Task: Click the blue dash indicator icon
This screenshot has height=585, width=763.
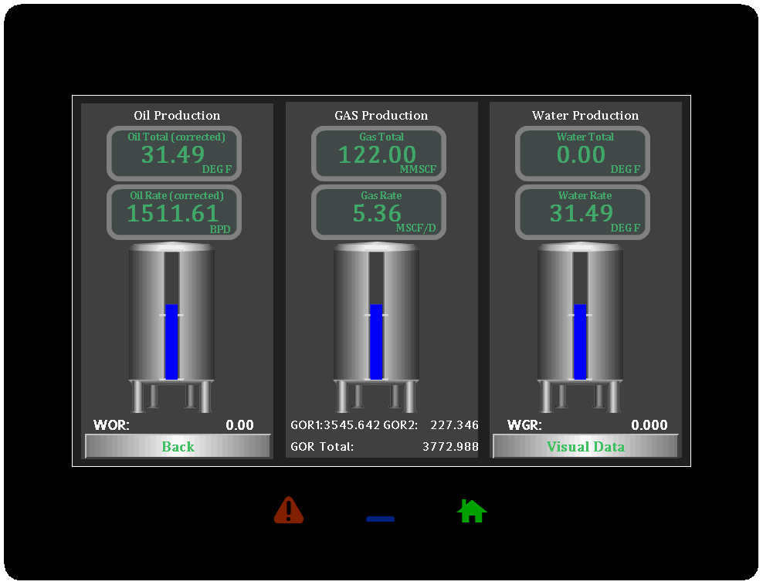Action: tap(380, 519)
